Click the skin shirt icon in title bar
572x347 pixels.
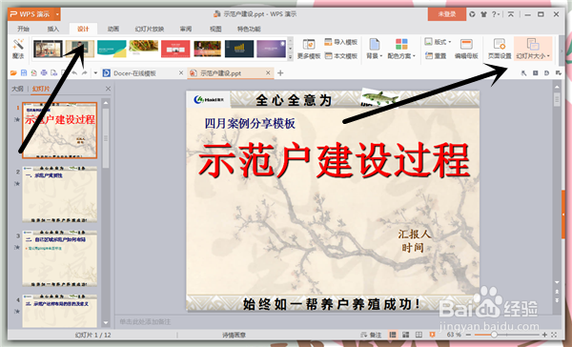pyautogui.click(x=483, y=14)
